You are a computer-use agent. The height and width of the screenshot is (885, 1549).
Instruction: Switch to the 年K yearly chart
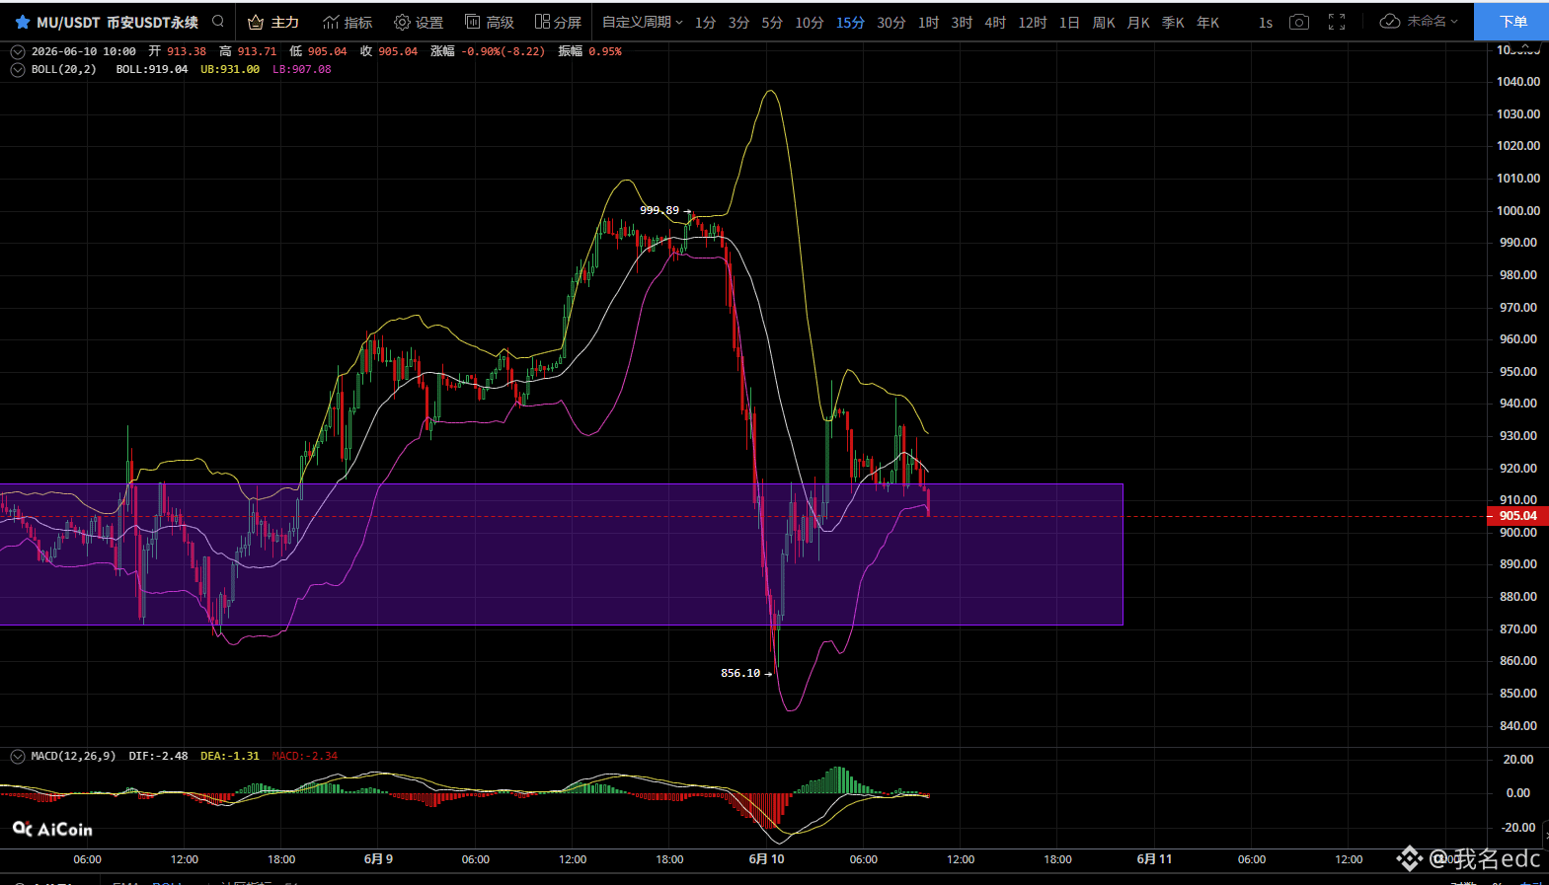[x=1207, y=22]
